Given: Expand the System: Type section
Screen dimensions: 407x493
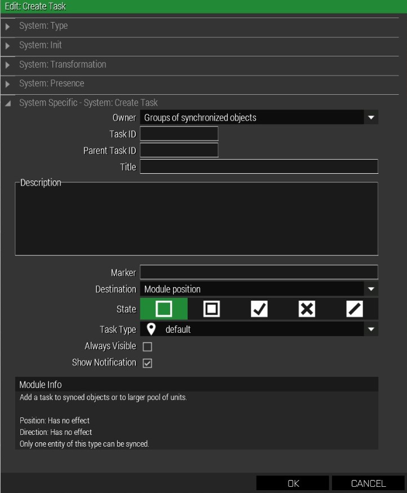Looking at the screenshot, I should (8, 27).
